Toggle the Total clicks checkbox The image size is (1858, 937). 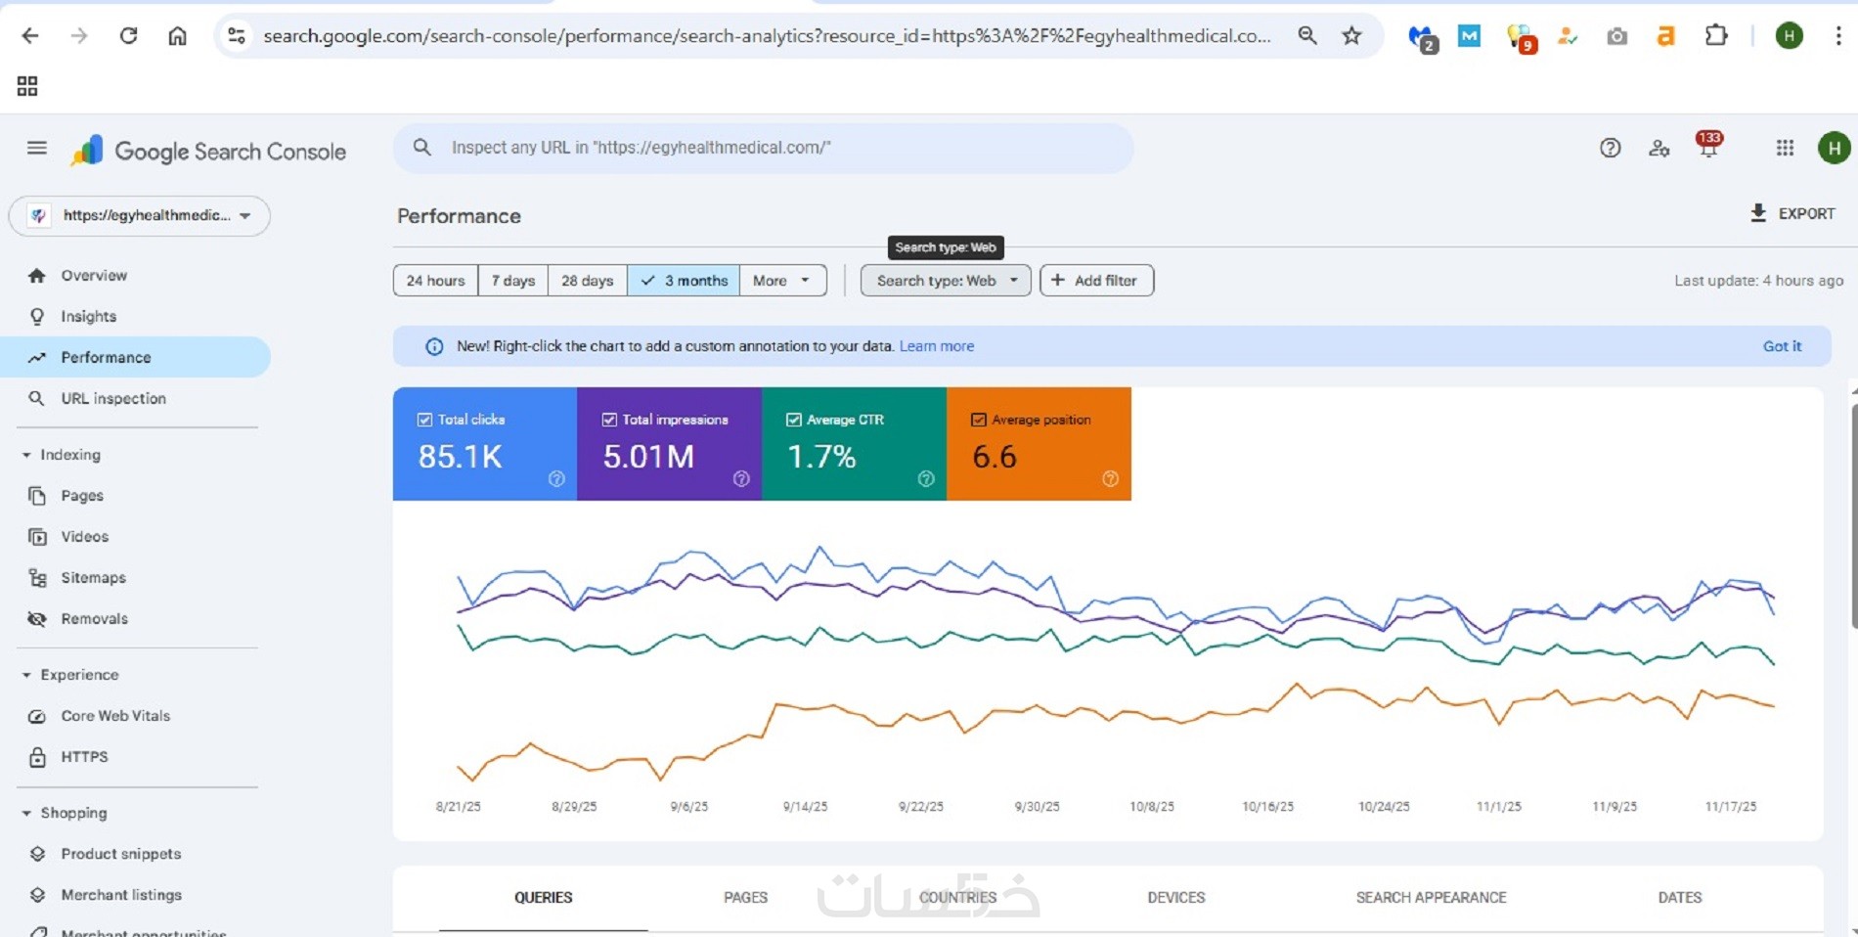click(x=424, y=420)
